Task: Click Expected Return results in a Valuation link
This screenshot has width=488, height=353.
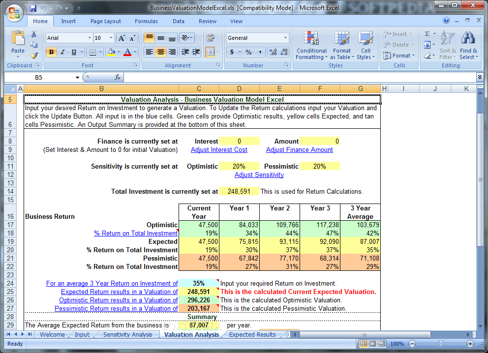Action: 119,292
